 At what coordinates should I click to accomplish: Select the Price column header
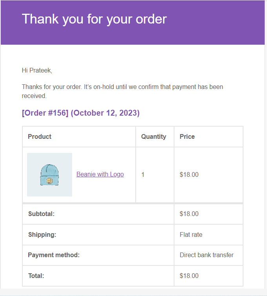coord(187,136)
